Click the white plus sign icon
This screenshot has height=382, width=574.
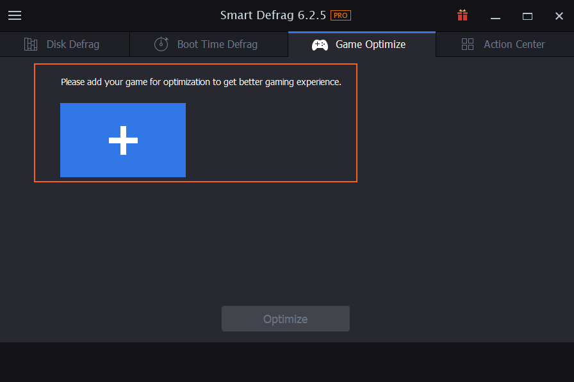click(123, 140)
